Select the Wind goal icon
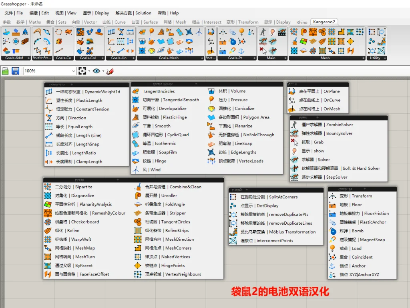This screenshot has width=410, height=308. point(135,170)
